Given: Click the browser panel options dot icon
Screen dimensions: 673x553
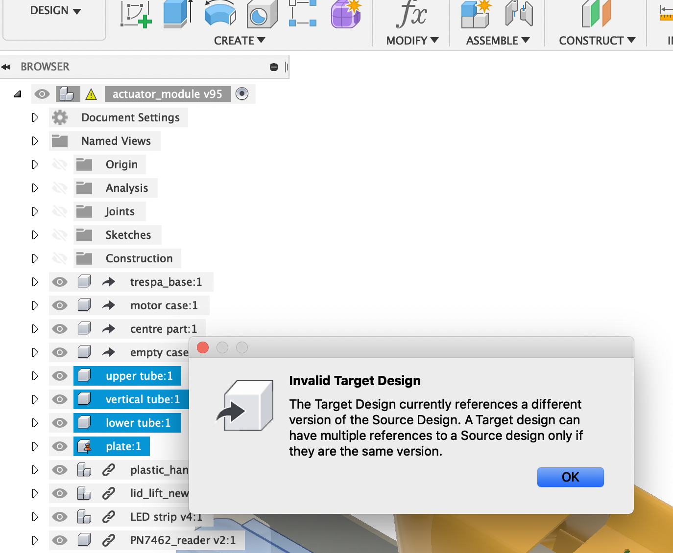Looking at the screenshot, I should point(274,67).
